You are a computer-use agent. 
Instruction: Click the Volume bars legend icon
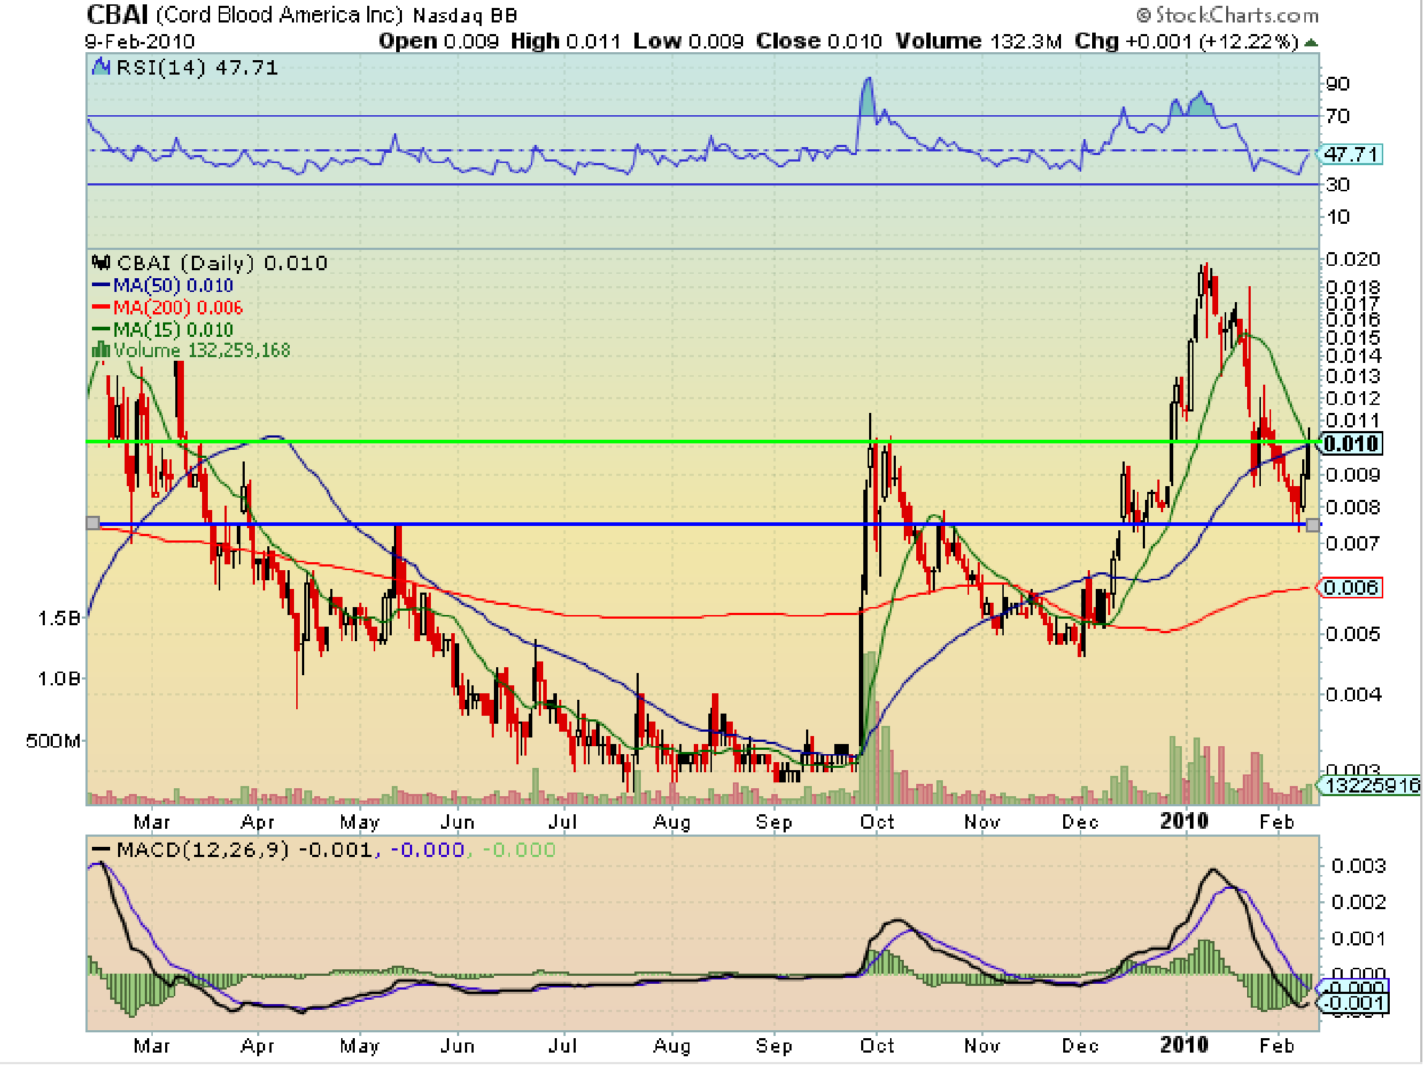click(100, 351)
